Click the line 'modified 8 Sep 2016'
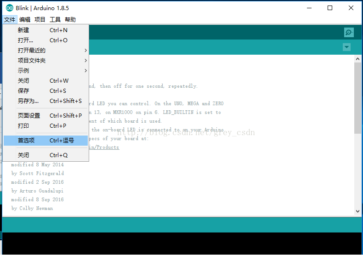 (x=37, y=199)
